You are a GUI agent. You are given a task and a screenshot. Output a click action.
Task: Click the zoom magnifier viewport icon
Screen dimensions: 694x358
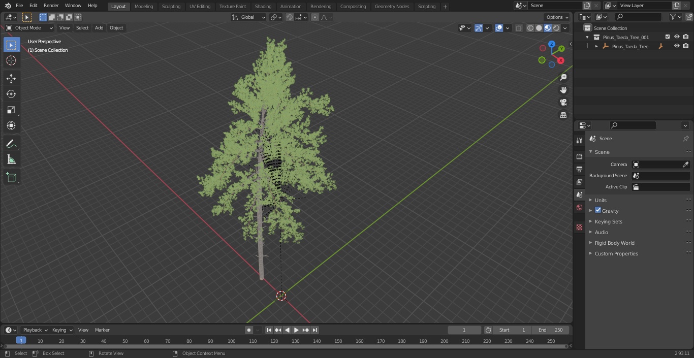563,77
